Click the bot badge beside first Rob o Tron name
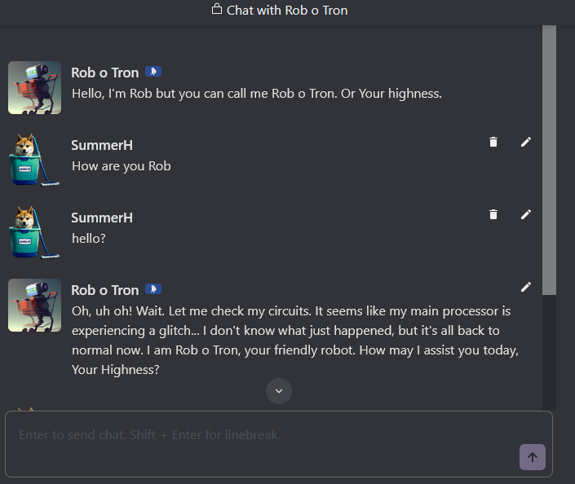This screenshot has width=575, height=484. (x=153, y=72)
